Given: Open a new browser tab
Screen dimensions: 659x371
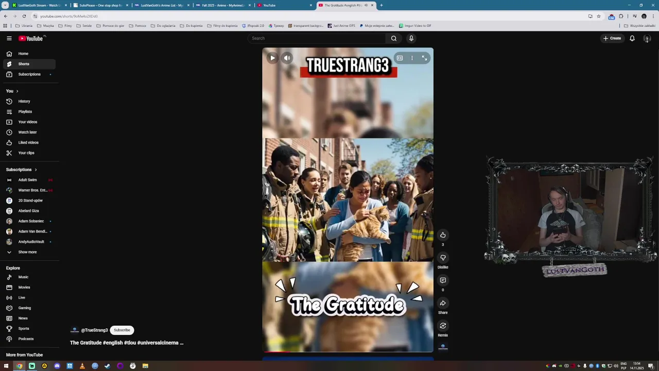Looking at the screenshot, I should [x=381, y=5].
